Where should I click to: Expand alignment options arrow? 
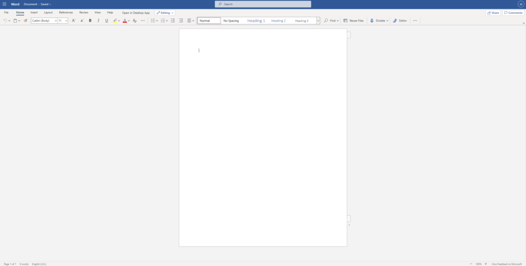pos(193,21)
